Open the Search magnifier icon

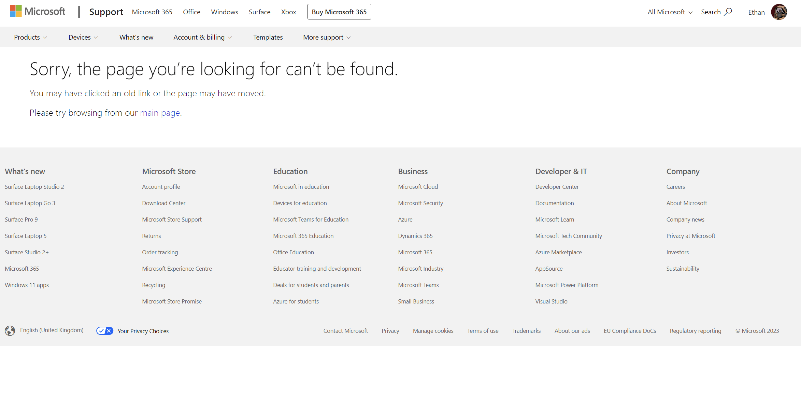[x=728, y=12]
